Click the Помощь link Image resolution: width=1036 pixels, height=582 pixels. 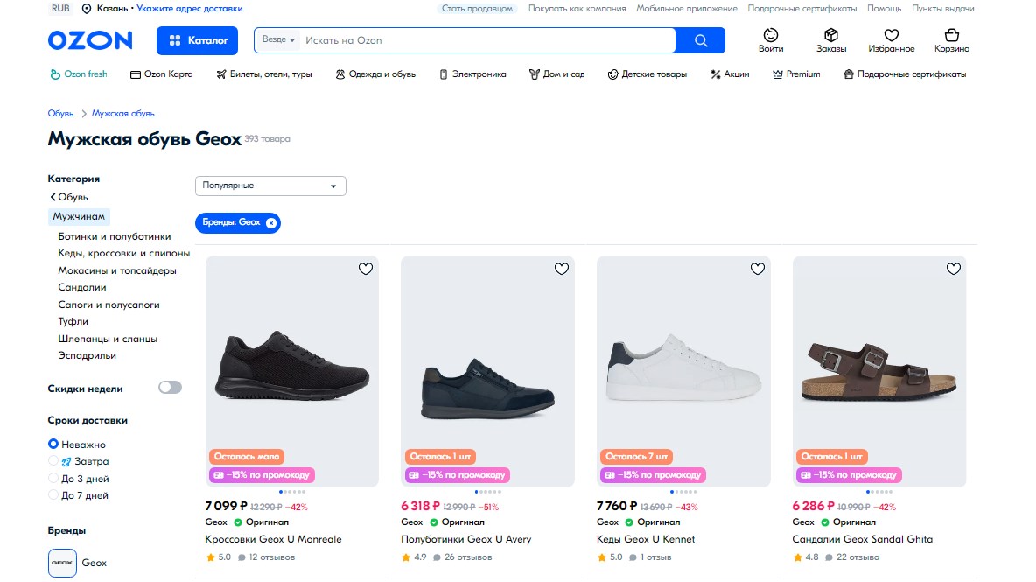pyautogui.click(x=884, y=9)
